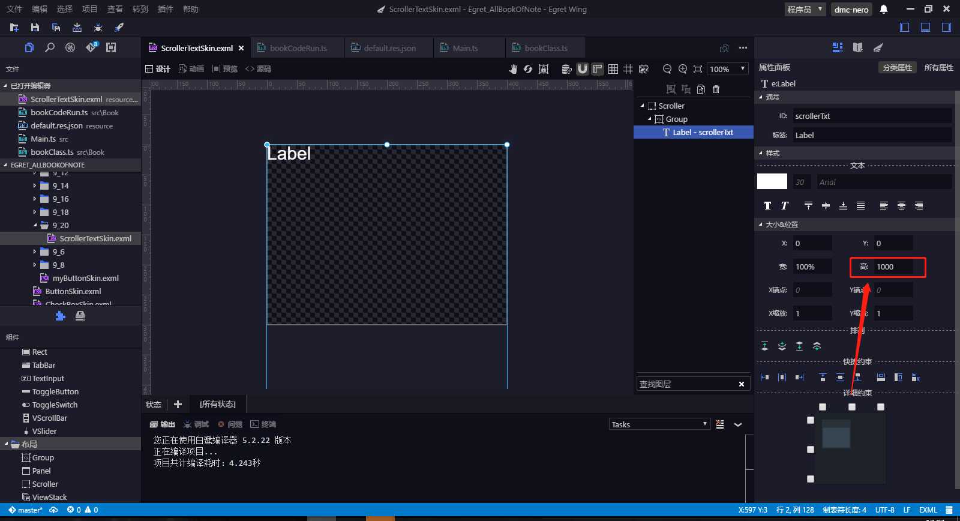This screenshot has height=521, width=960.
Task: Click the rocket publish icon
Action: pyautogui.click(x=119, y=28)
